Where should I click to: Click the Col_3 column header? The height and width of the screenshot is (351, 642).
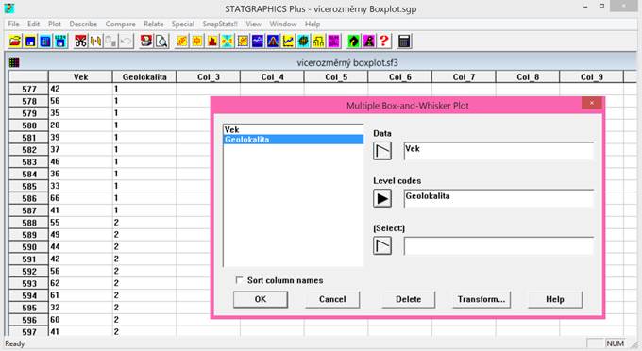[x=209, y=77]
